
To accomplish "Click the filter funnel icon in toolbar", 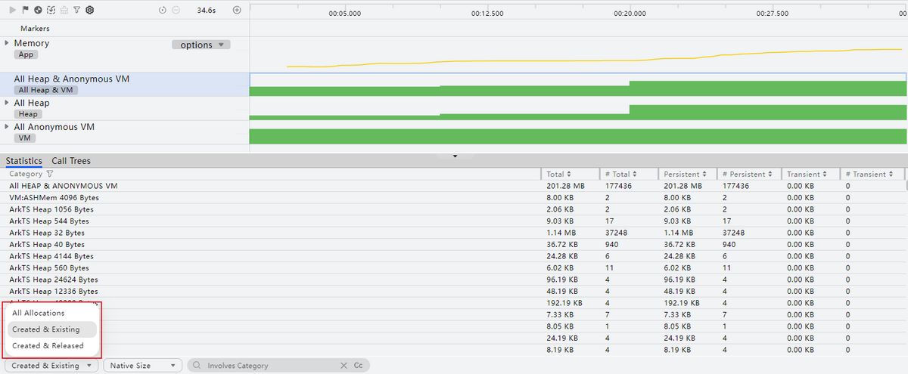I will 77,10.
